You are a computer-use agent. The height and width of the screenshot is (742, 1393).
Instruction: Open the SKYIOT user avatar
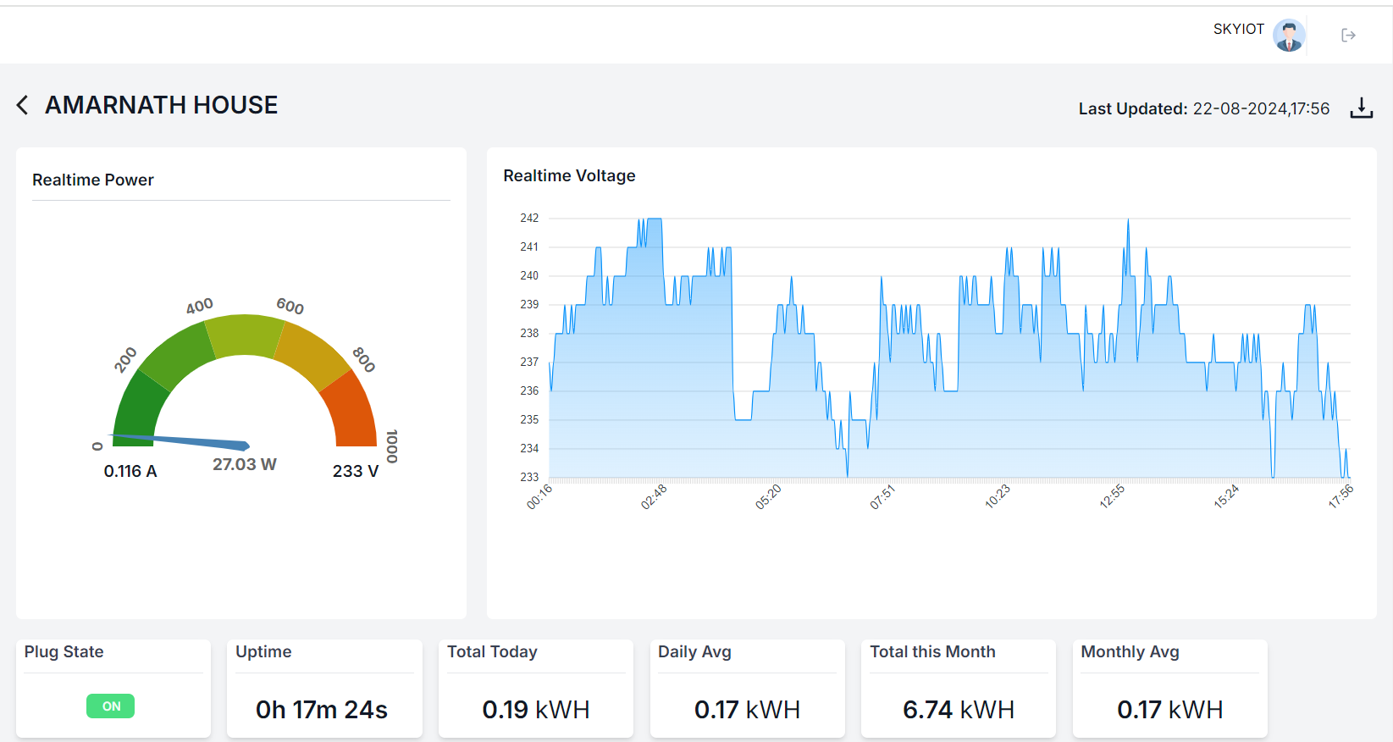pyautogui.click(x=1288, y=36)
